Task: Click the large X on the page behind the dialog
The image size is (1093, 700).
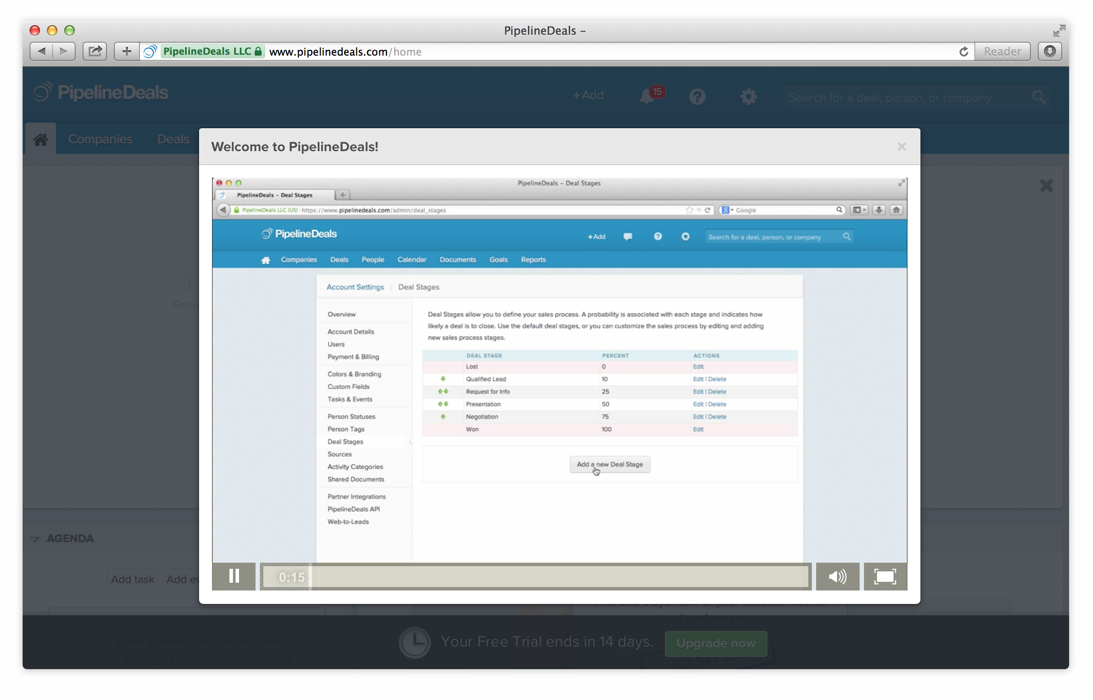Action: pos(1046,186)
